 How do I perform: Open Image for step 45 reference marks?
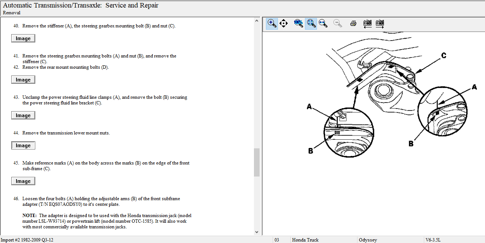click(x=23, y=181)
